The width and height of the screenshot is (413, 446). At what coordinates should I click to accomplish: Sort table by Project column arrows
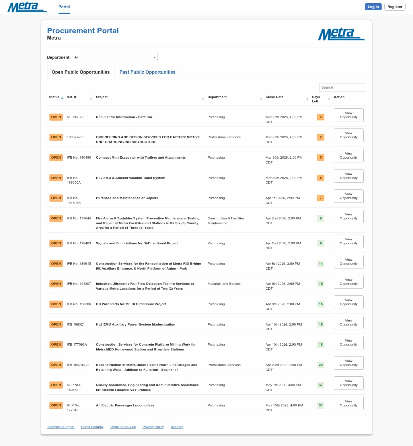(x=203, y=99)
